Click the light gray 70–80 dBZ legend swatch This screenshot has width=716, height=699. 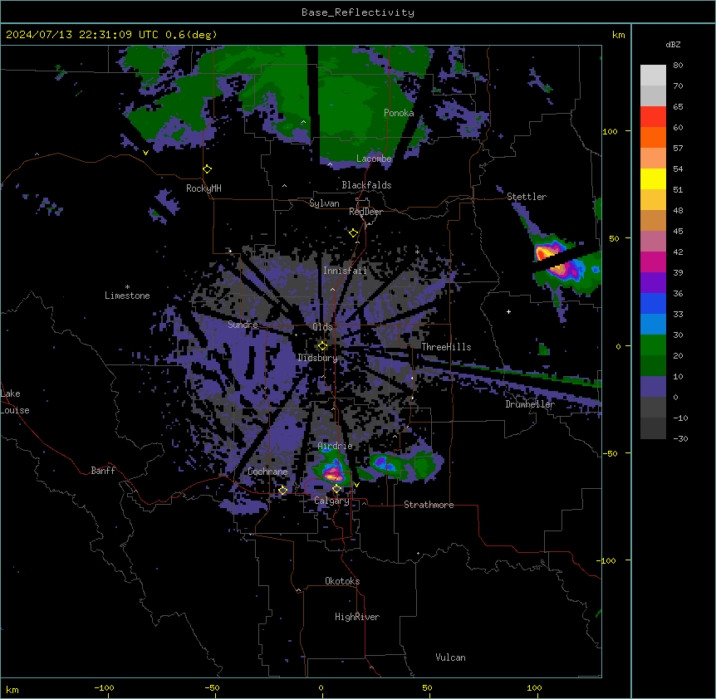point(653,76)
